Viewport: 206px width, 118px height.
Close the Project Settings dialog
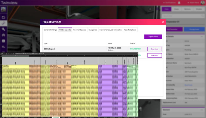click(162, 22)
